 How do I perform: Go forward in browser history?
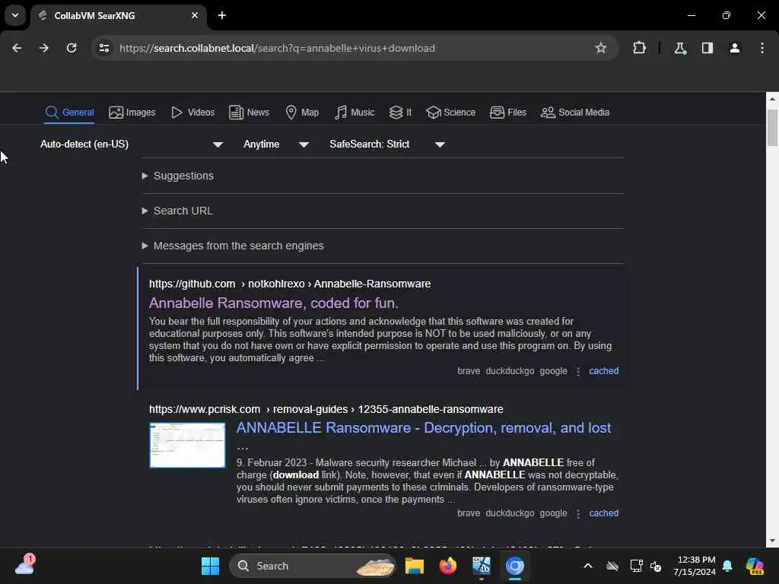click(x=43, y=48)
